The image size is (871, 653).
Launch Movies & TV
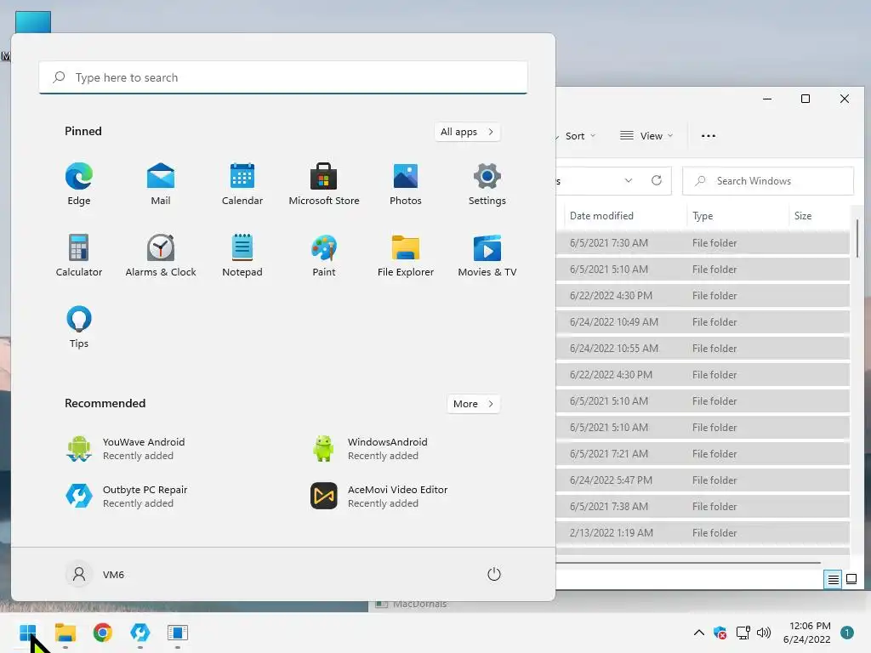coord(487,255)
